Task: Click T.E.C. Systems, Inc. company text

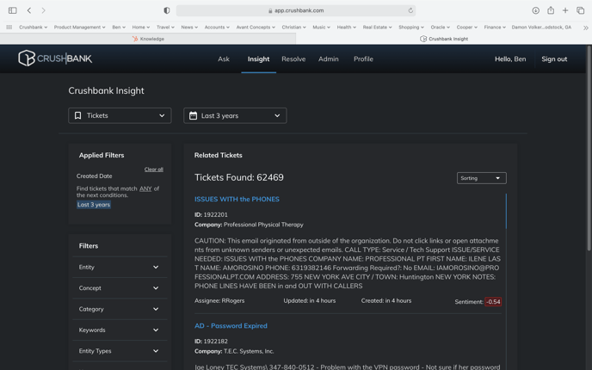Action: point(249,351)
